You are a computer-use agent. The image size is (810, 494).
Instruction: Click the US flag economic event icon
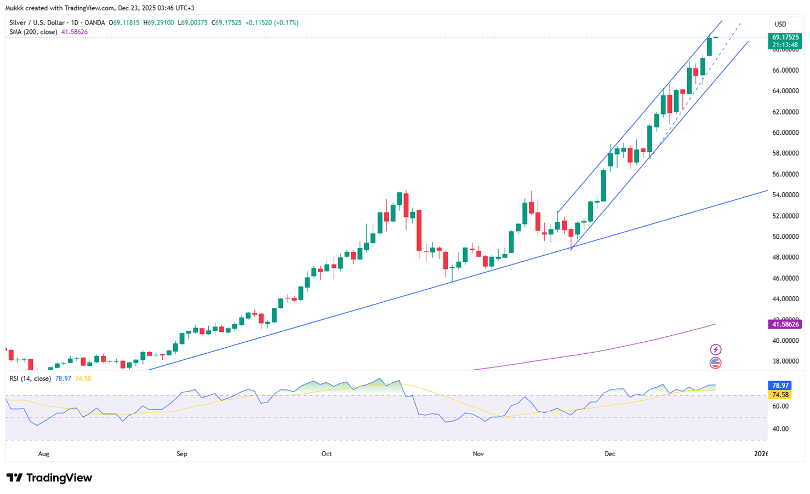[x=715, y=363]
